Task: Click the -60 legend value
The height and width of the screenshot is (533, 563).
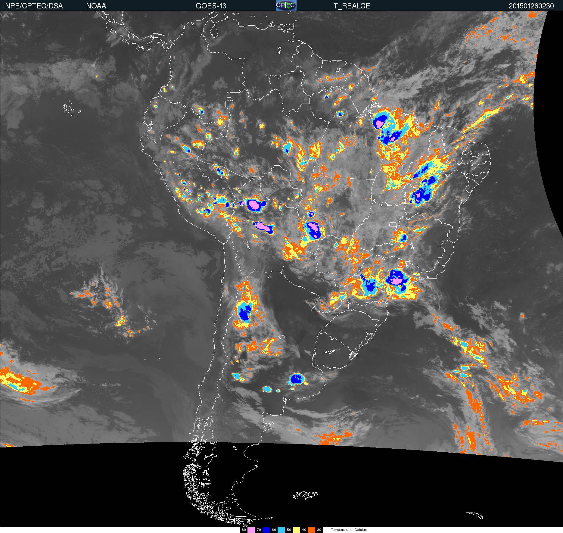Action: point(273,530)
